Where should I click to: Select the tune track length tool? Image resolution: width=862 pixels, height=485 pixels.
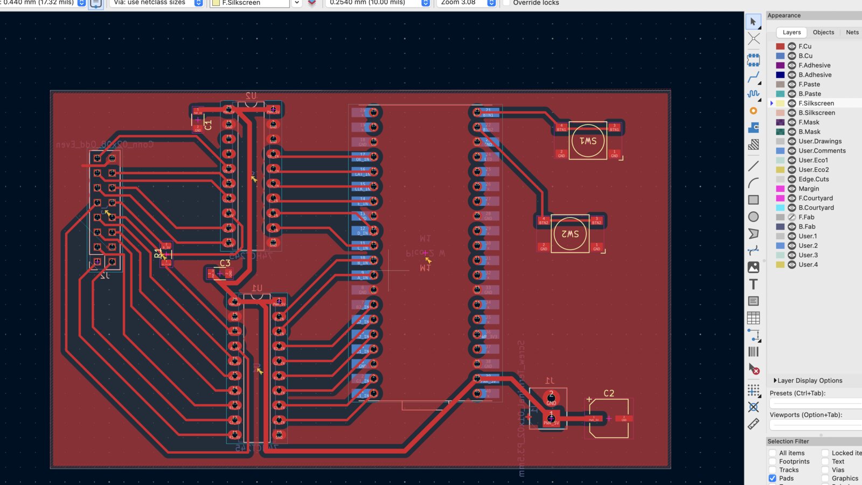[753, 94]
